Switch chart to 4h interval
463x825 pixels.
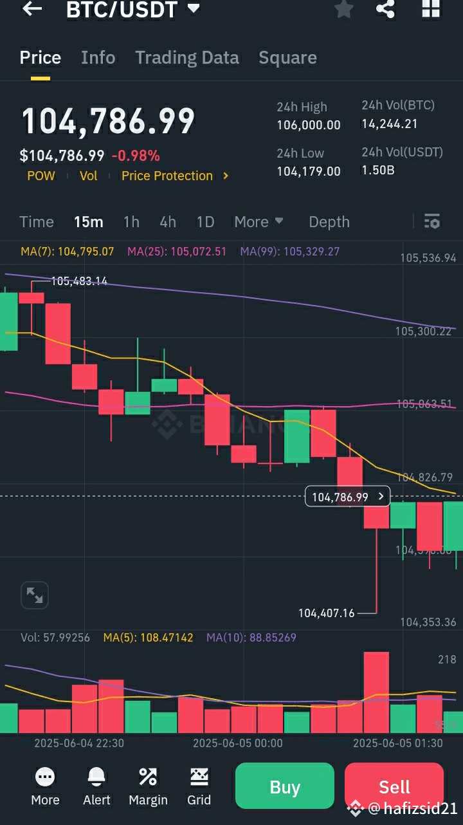168,222
